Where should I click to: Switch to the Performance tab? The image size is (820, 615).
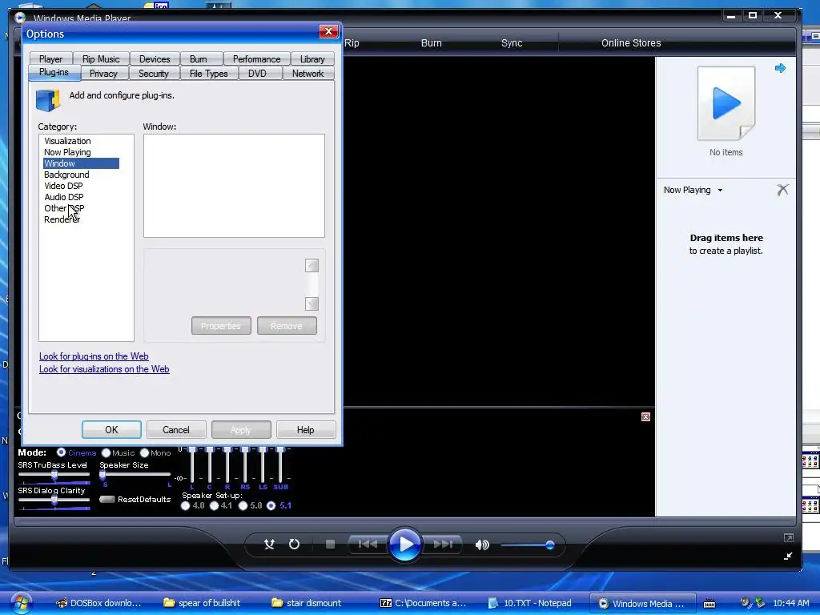[x=256, y=59]
